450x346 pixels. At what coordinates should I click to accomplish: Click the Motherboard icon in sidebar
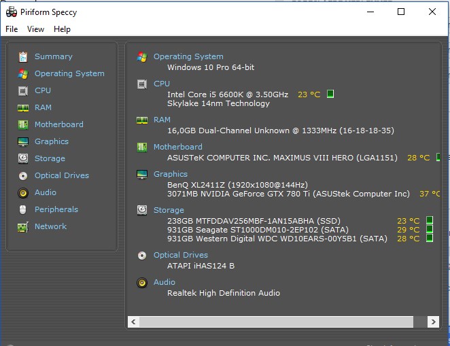pos(23,124)
